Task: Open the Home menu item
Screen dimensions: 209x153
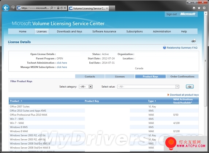Action: pos(22,32)
